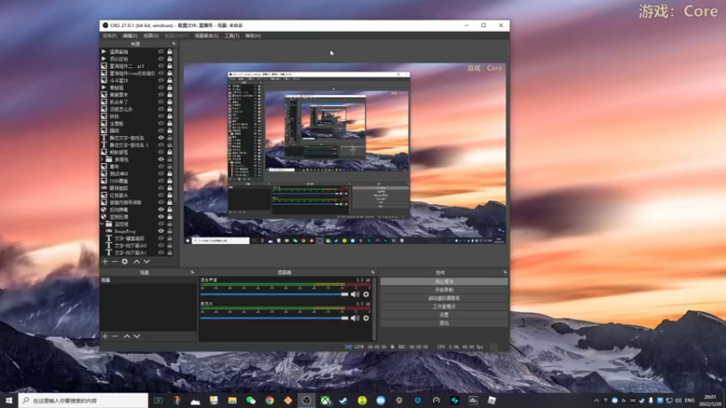Pop out the 混音器 mixer dock

click(x=373, y=273)
